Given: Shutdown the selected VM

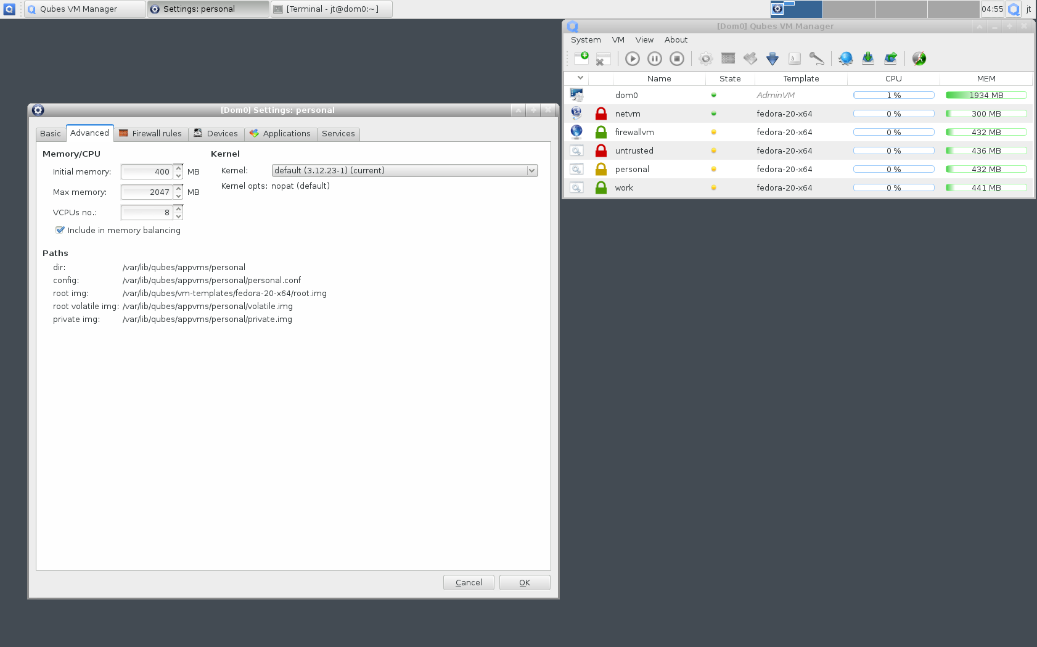Looking at the screenshot, I should 676,58.
